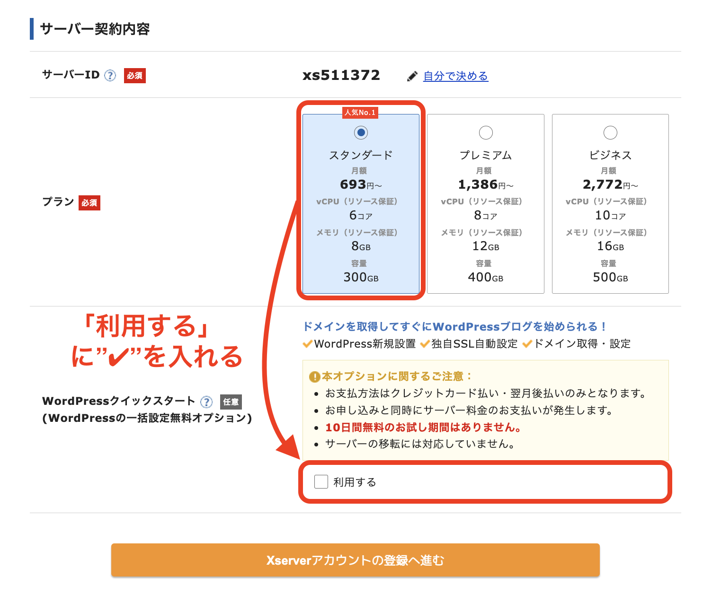The height and width of the screenshot is (594, 712).
Task: Click the 12GB memory value
Action: pos(486,246)
